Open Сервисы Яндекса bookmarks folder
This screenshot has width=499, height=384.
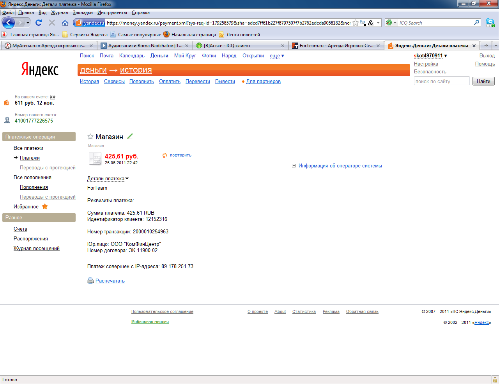[85, 35]
